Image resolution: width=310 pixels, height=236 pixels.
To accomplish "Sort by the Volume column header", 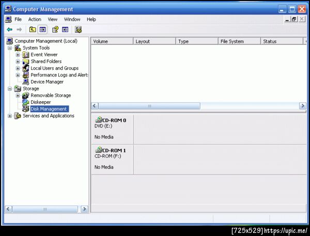I will click(x=112, y=41).
